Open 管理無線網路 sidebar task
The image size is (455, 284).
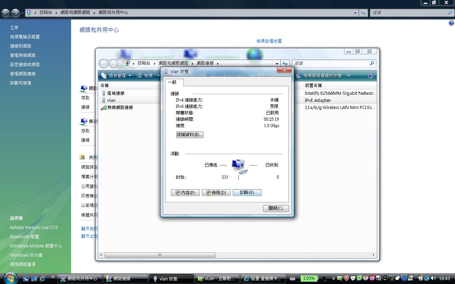(x=23, y=55)
